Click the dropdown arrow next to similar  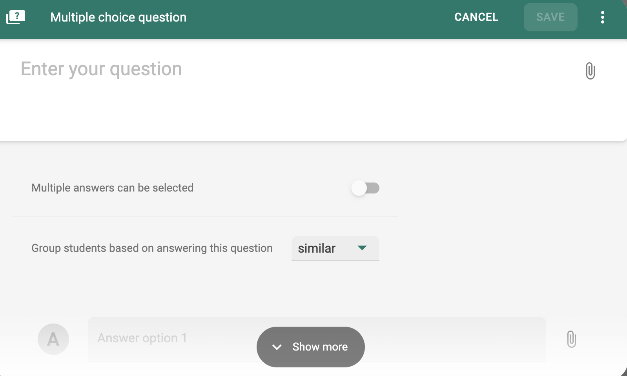click(362, 248)
